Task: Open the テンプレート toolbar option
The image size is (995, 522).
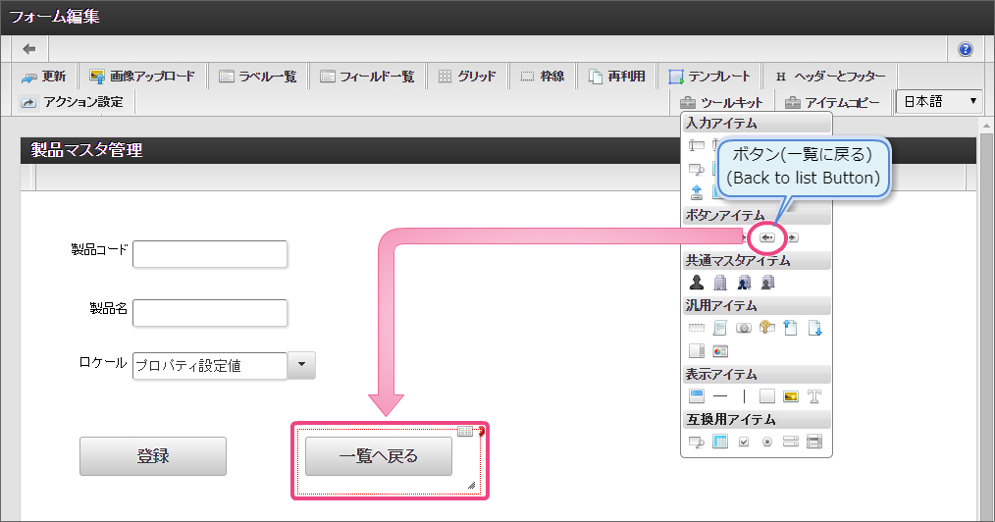Action: [709, 77]
